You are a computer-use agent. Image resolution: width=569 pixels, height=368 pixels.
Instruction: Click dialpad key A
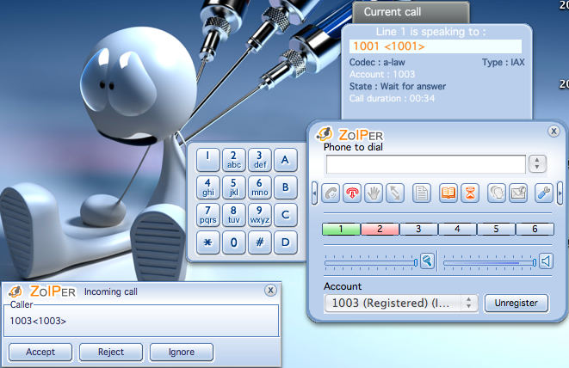286,160
